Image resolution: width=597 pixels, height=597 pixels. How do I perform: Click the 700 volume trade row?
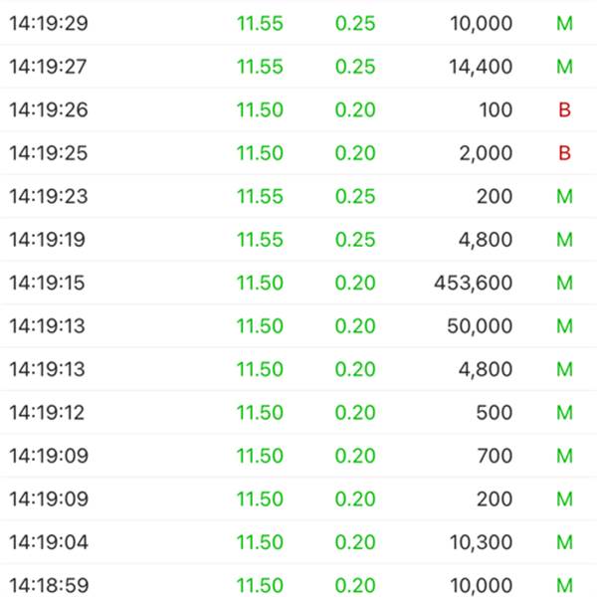[x=298, y=456]
